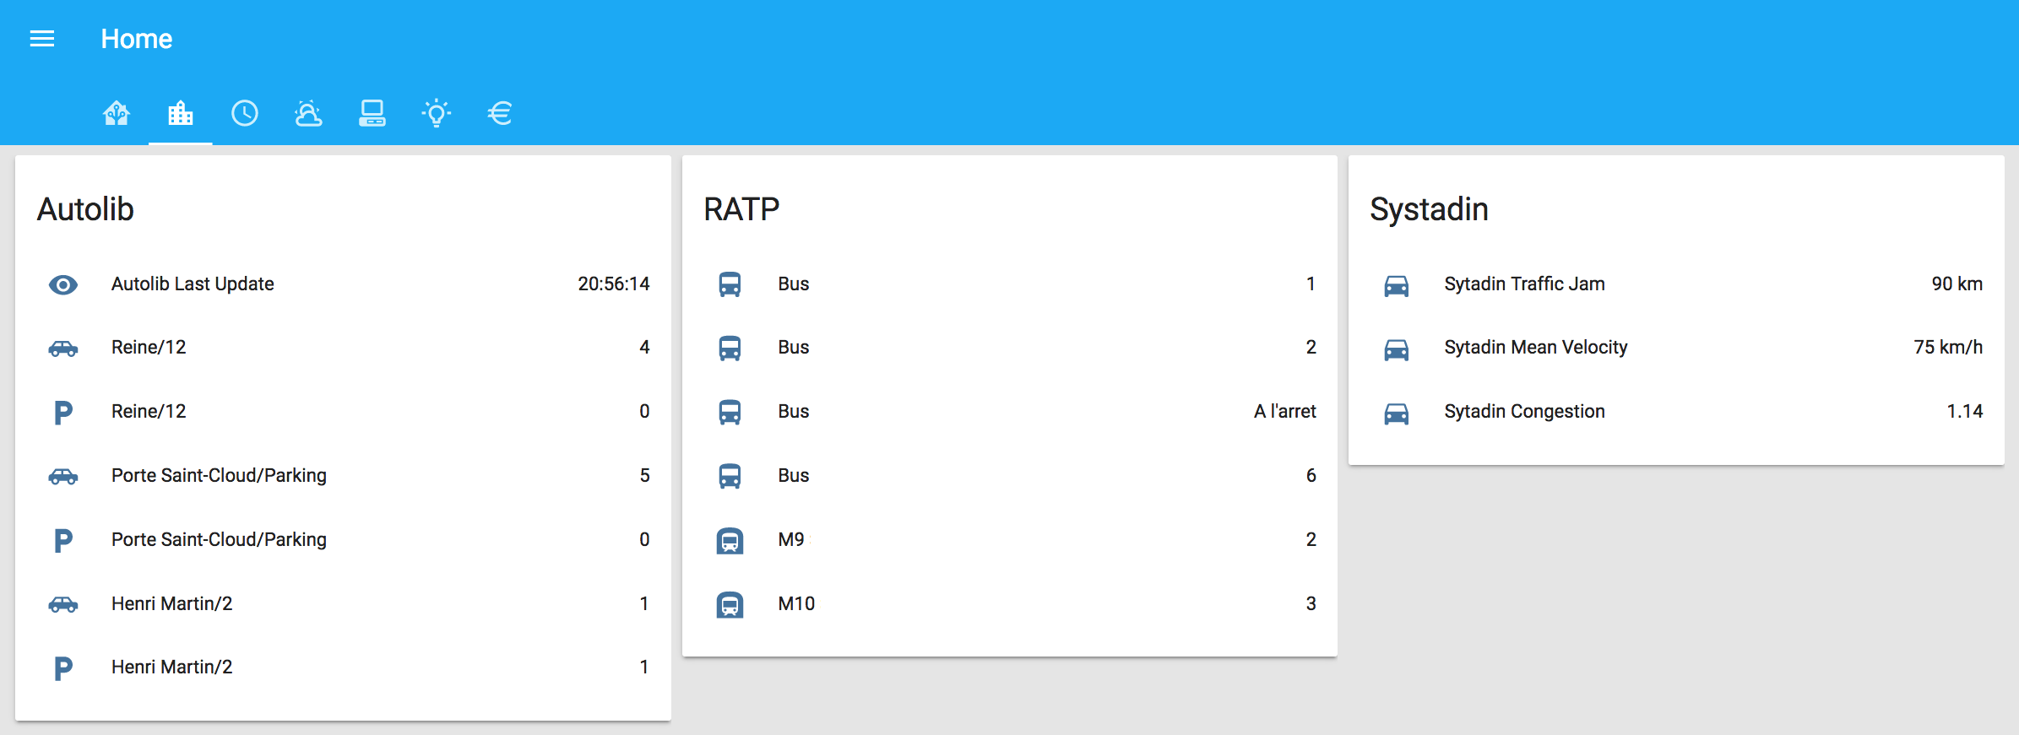Open the euro currency tab
This screenshot has width=2019, height=735.
coord(500,113)
